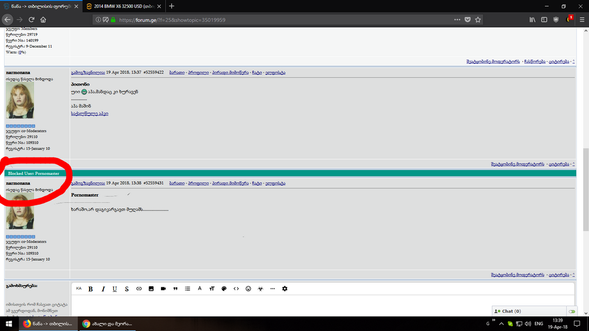
Task: Go back to previous page
Action: coord(7,20)
